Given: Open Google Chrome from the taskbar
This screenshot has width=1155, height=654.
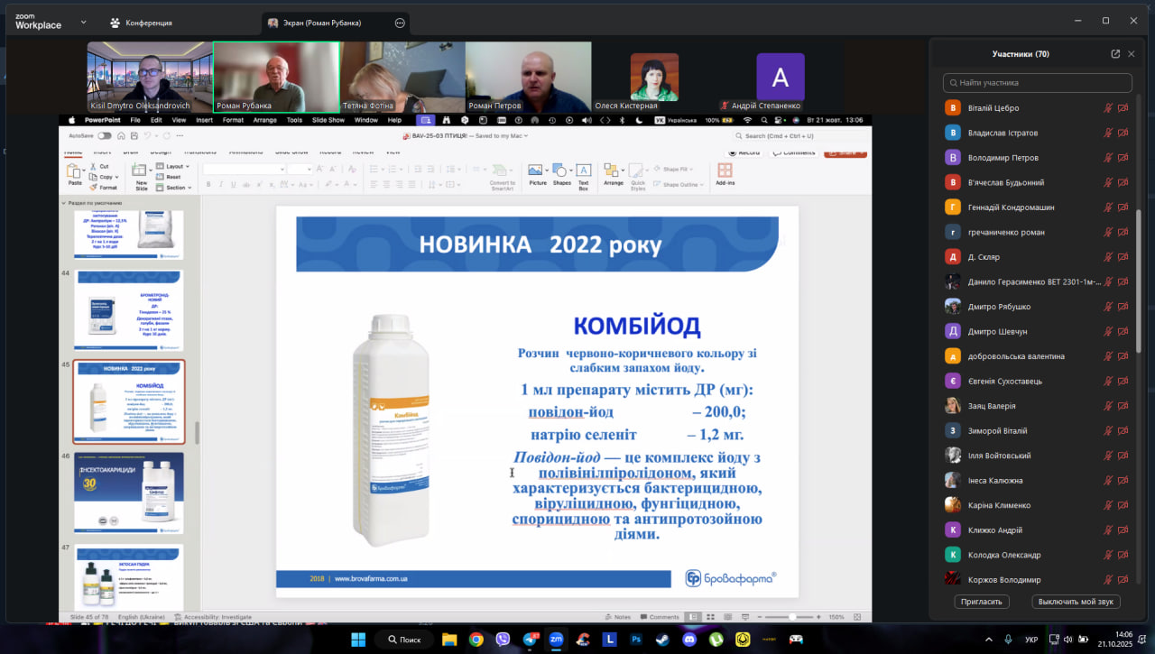Looking at the screenshot, I should [476, 640].
